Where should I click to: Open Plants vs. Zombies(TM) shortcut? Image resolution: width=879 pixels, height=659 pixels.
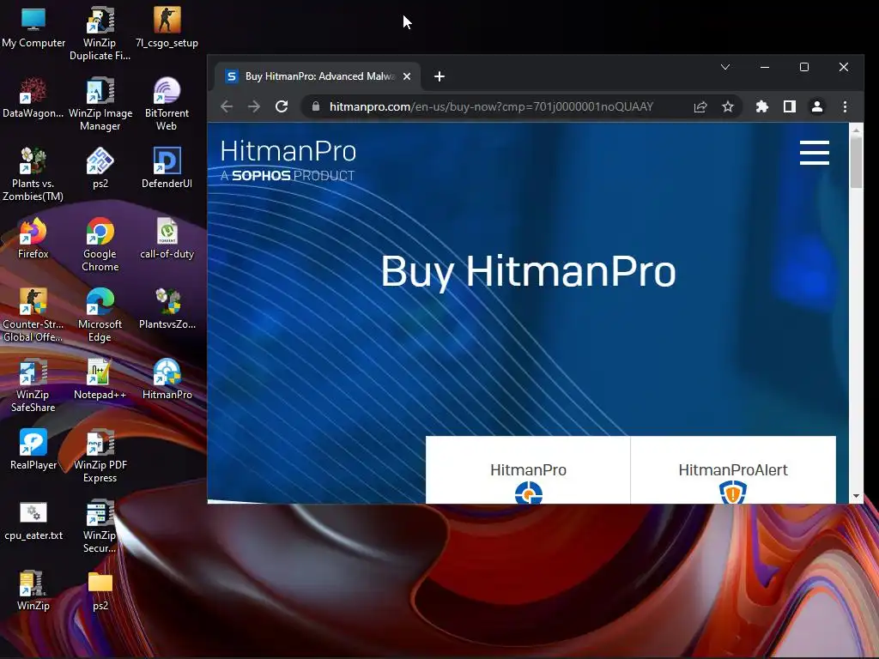33,174
